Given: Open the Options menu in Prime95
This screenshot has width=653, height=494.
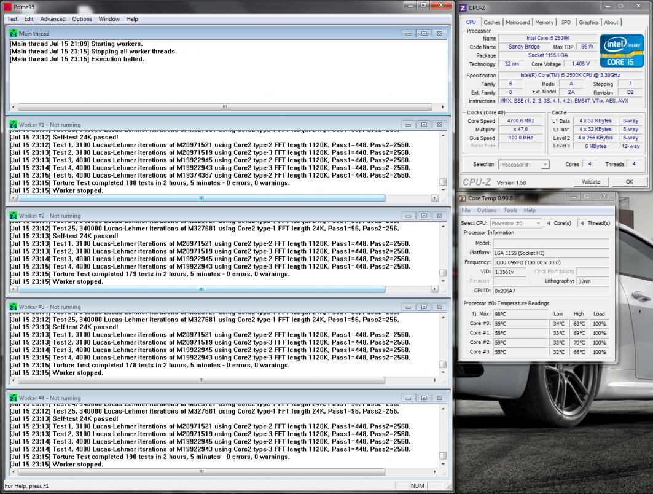Looking at the screenshot, I should (x=82, y=19).
